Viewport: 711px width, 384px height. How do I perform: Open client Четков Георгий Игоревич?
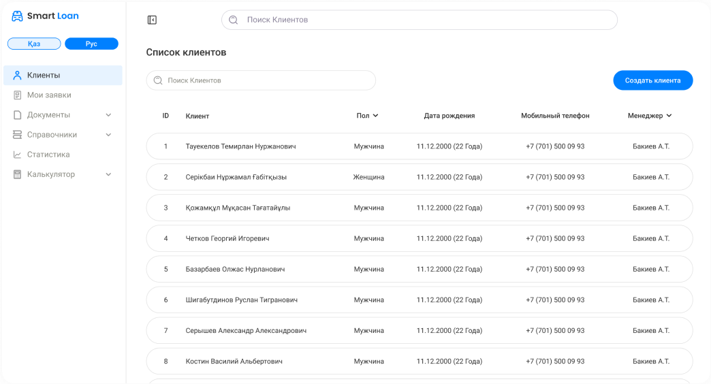point(420,238)
